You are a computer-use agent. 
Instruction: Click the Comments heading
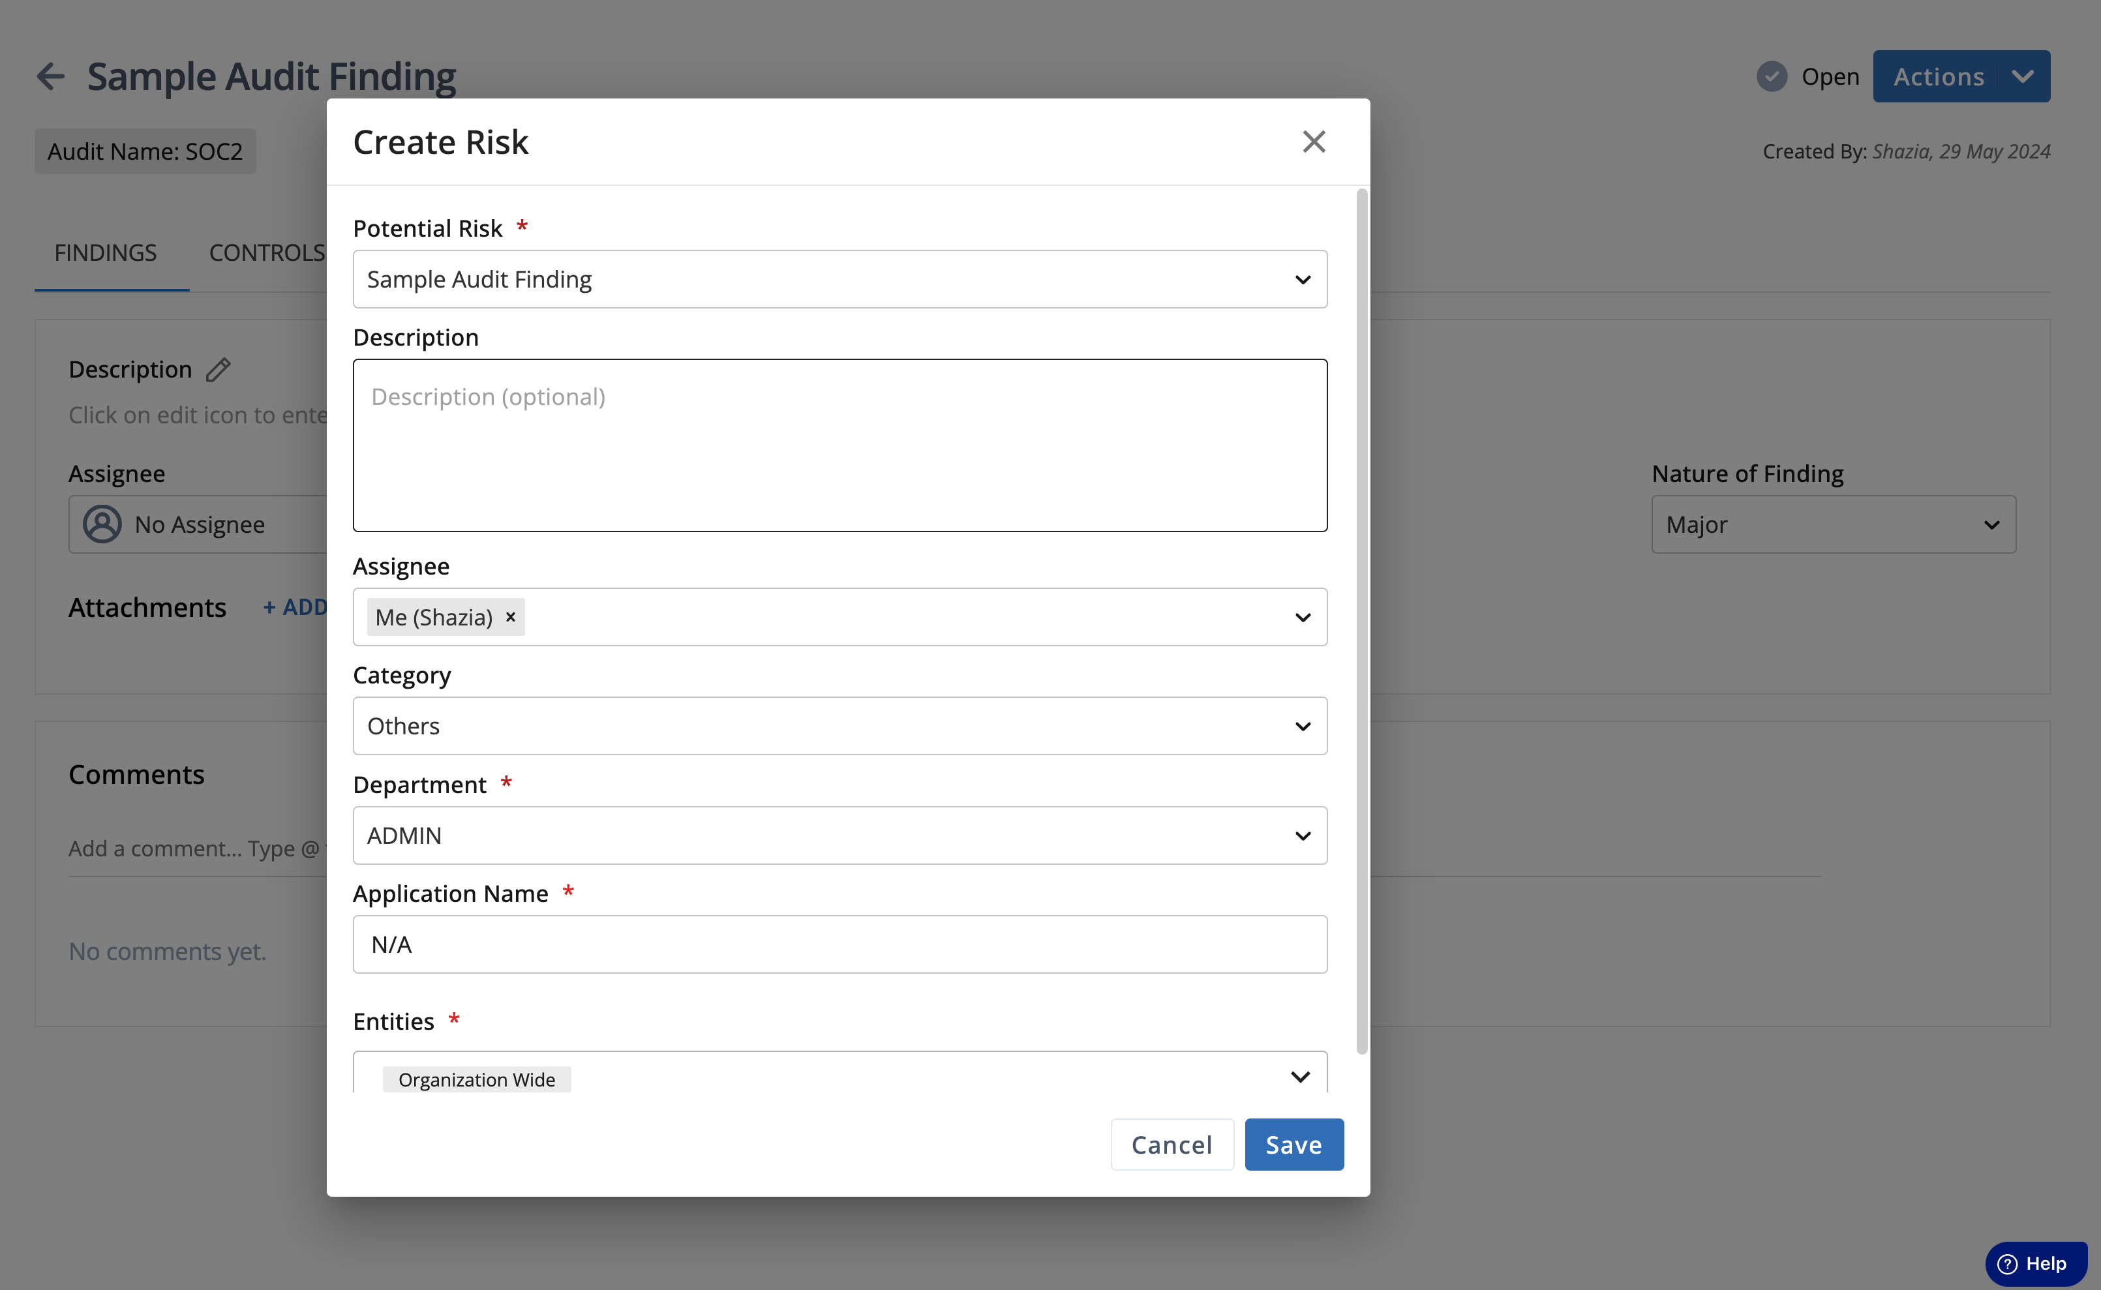coord(136,774)
